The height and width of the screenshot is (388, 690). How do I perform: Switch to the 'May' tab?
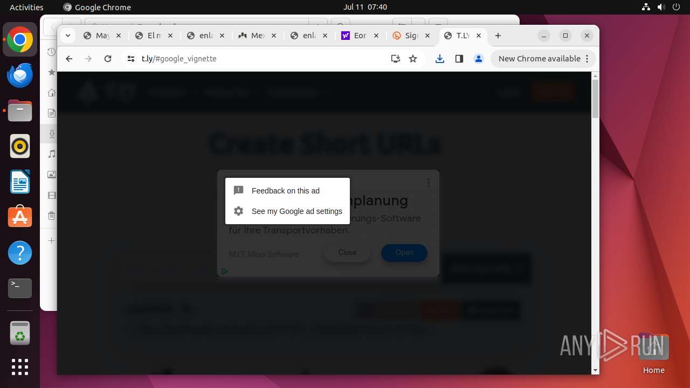coord(102,36)
